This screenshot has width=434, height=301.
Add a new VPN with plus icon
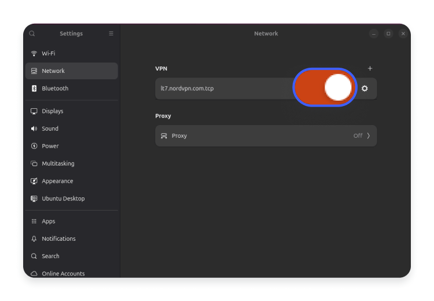click(x=370, y=68)
